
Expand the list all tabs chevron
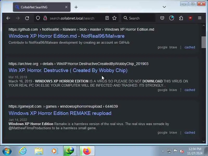point(164,7)
